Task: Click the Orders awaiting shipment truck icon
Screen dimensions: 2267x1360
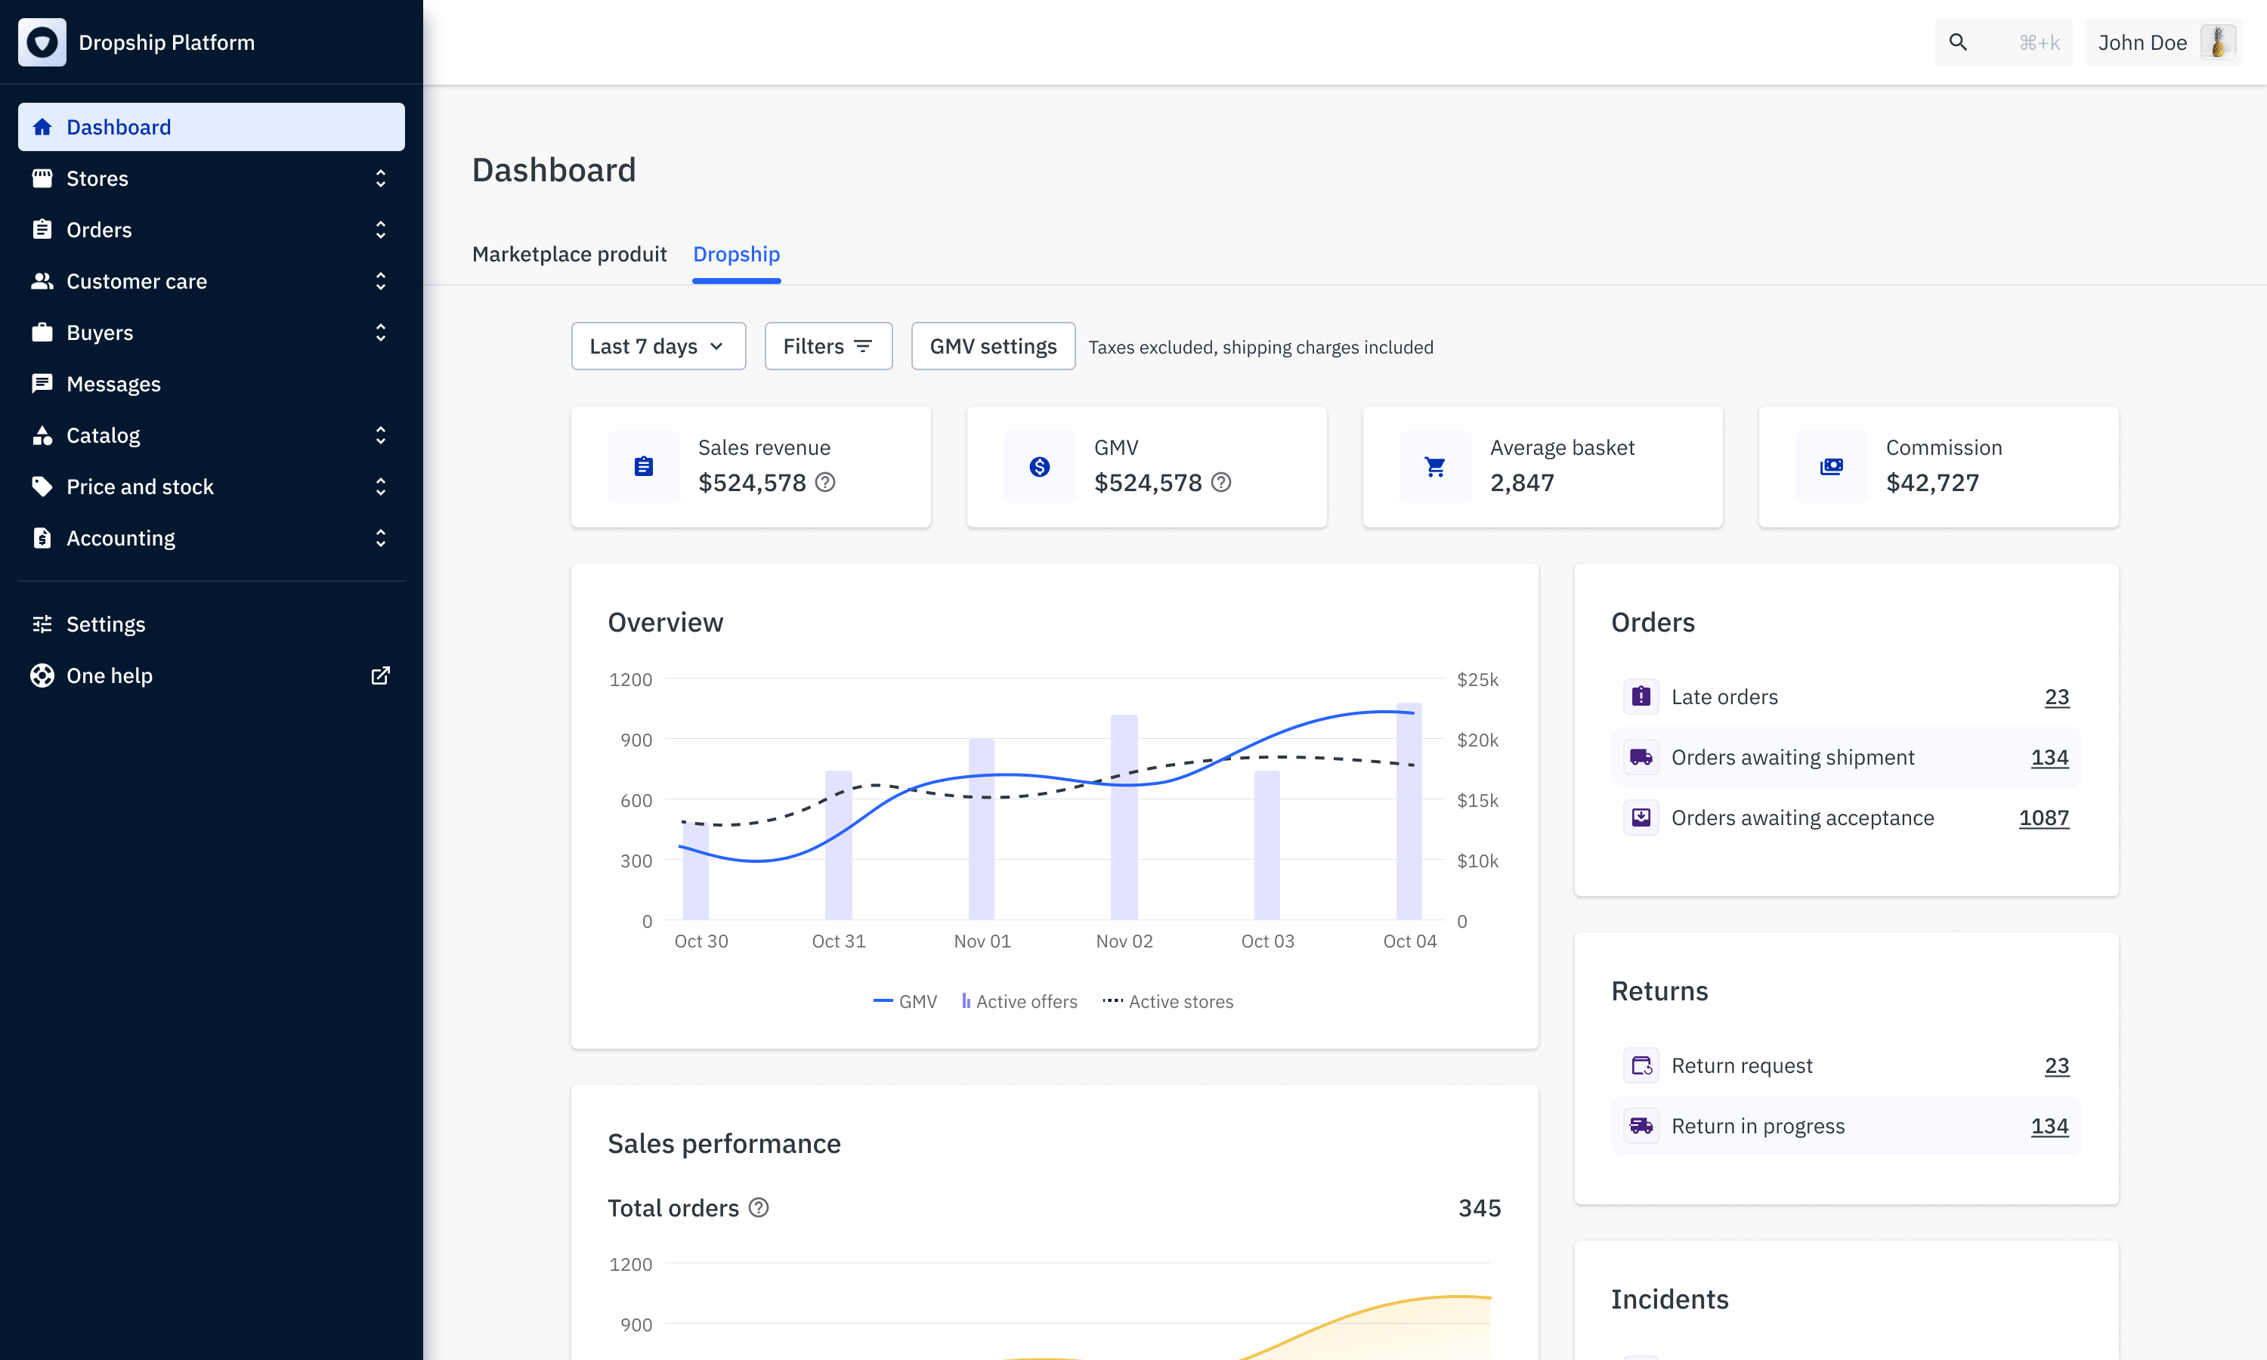Action: click(x=1641, y=757)
